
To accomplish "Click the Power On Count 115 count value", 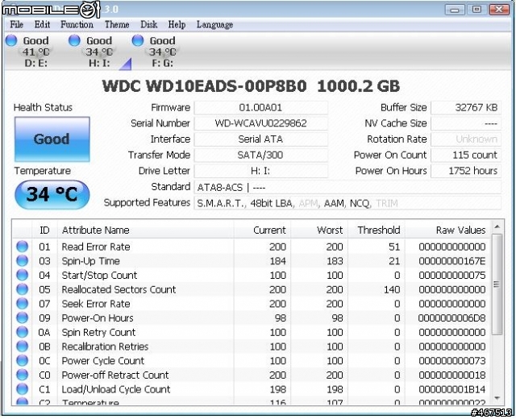I will point(466,155).
